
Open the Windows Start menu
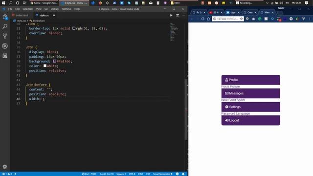point(3,3)
